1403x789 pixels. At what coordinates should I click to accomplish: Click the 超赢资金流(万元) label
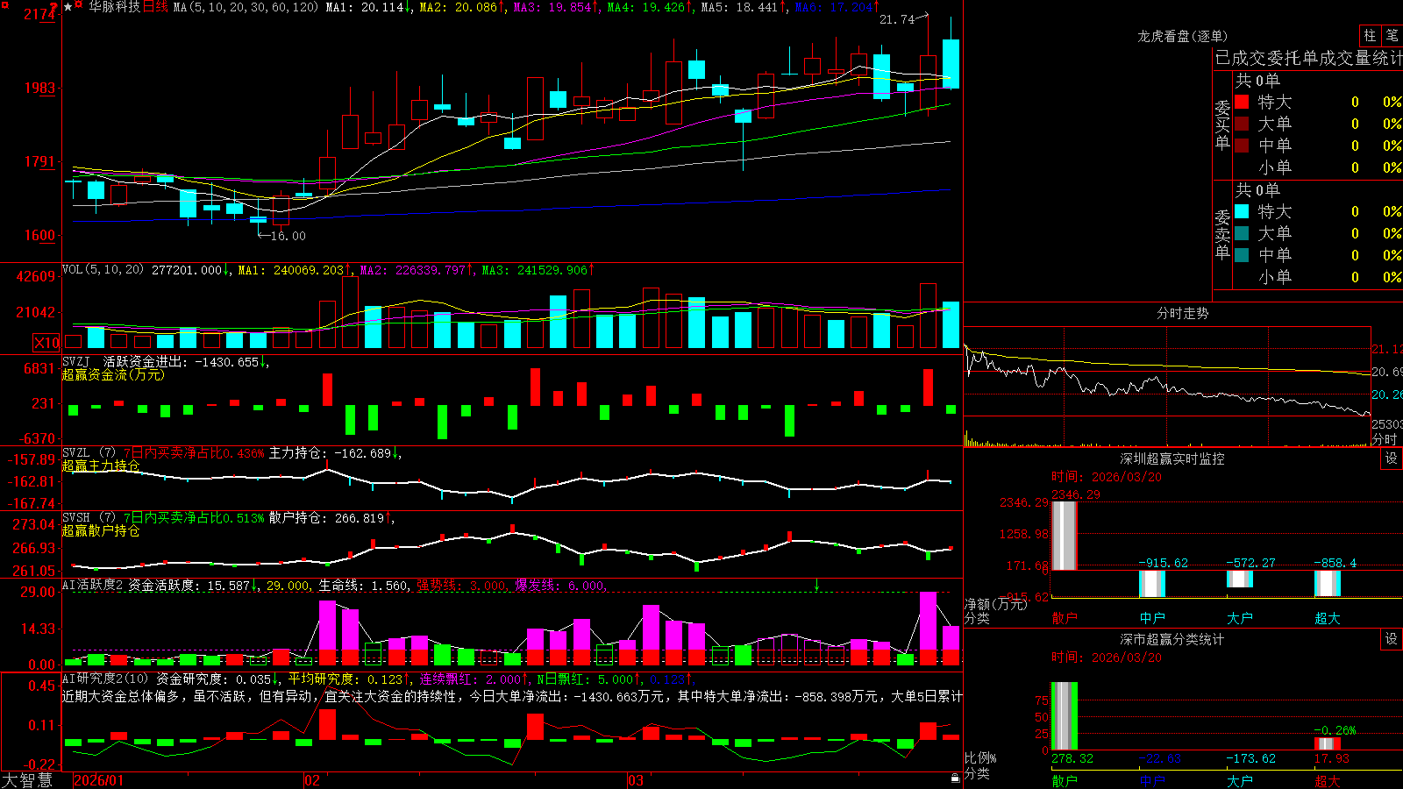tap(113, 374)
